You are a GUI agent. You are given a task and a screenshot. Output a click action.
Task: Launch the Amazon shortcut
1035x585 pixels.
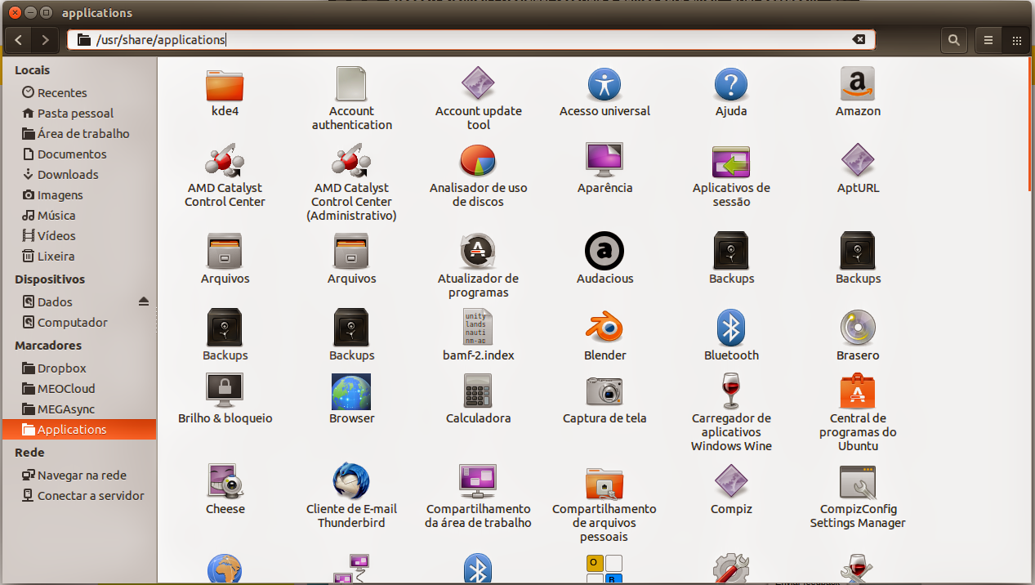858,83
